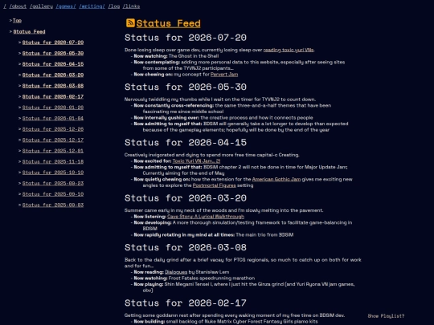This screenshot has width=434, height=325.
Task: Open Cave Story: A Lyrical Walkthrough link
Action: tap(206, 217)
